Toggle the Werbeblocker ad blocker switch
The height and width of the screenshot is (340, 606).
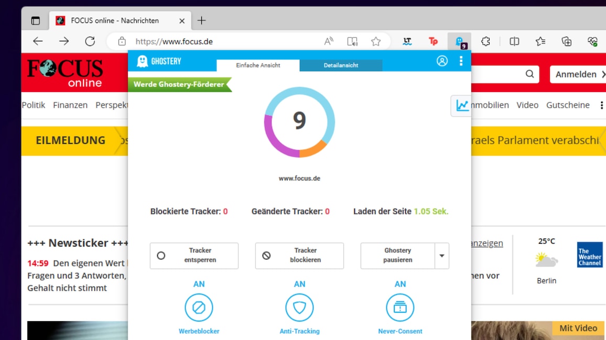(199, 308)
